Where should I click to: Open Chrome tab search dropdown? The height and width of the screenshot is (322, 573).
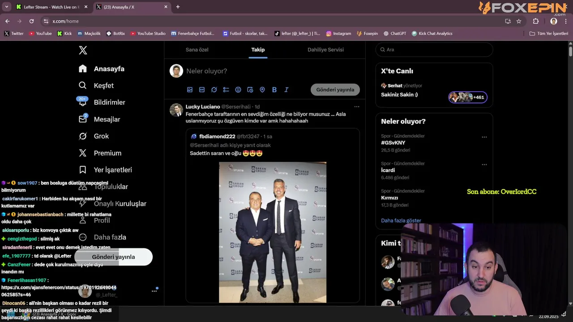6,7
